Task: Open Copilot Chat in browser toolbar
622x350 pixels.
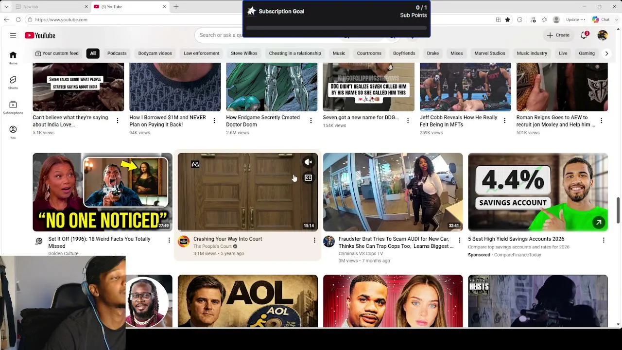Action: pyautogui.click(x=601, y=19)
